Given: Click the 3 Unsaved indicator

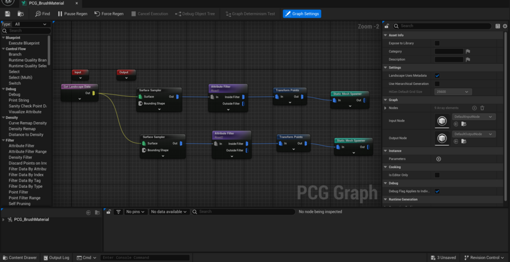Looking at the screenshot, I should click(443, 257).
